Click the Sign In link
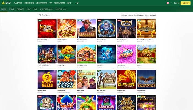This screenshot has width=193, height=110. coord(176,3)
